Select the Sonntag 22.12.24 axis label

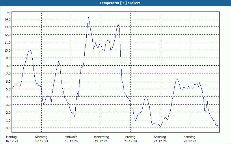(x=190, y=139)
